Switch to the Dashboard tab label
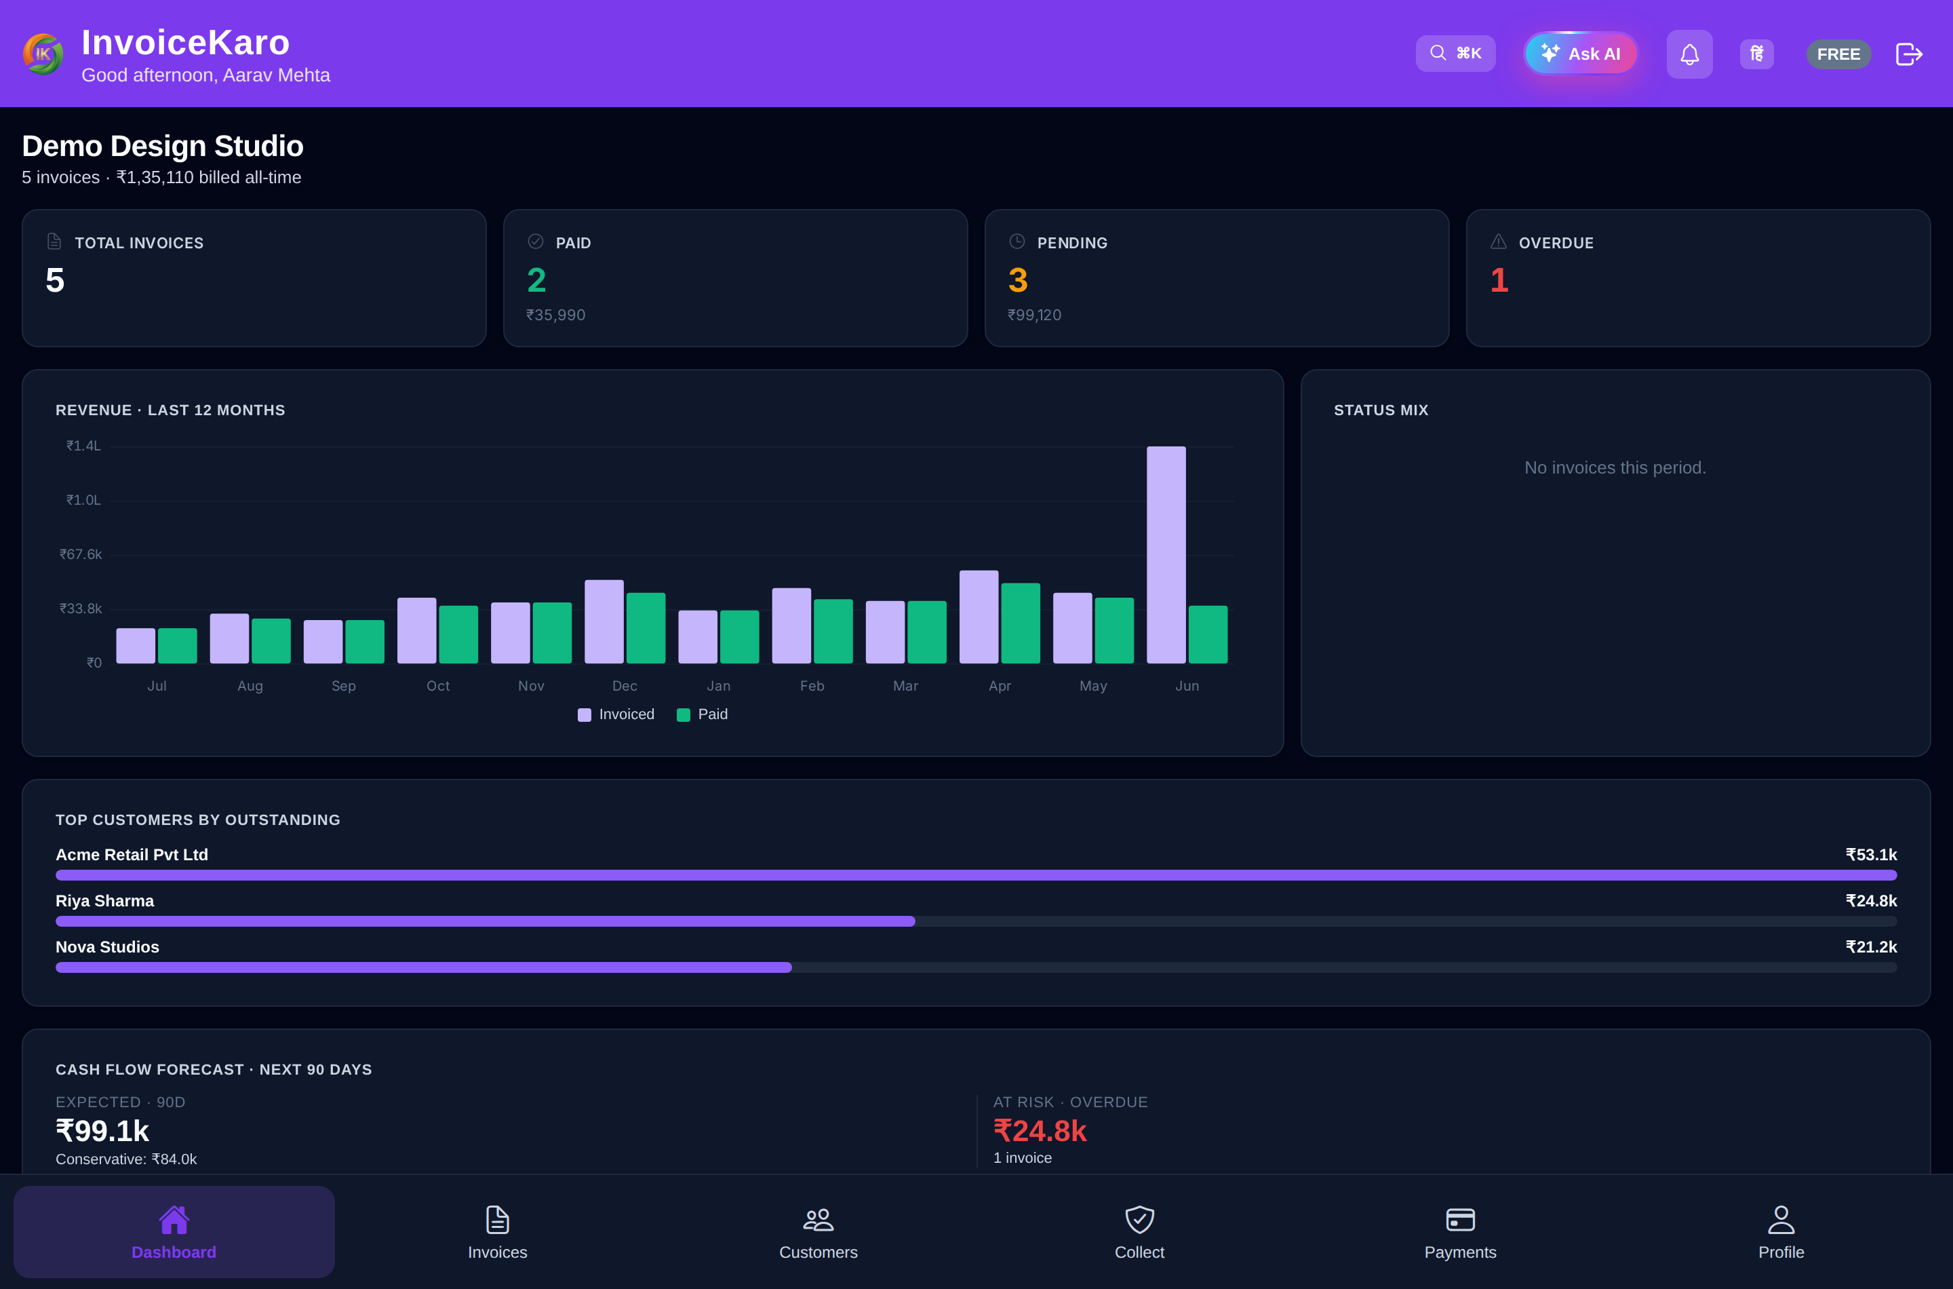Image resolution: width=1953 pixels, height=1289 pixels. pos(174,1252)
